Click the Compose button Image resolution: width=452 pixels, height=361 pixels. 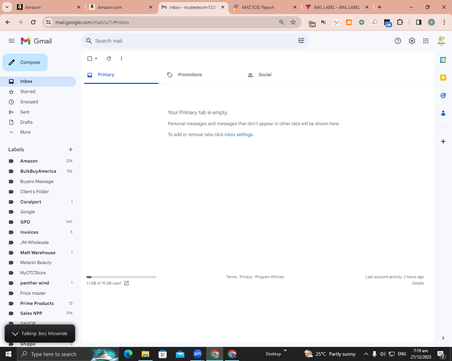(25, 62)
